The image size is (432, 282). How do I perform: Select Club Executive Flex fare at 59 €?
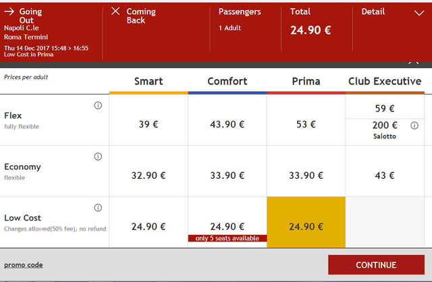[385, 107]
